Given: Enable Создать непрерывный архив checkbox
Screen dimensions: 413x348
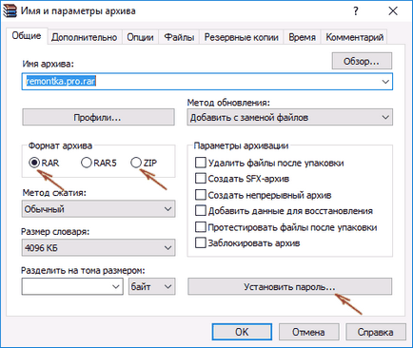Looking at the screenshot, I should 201,195.
